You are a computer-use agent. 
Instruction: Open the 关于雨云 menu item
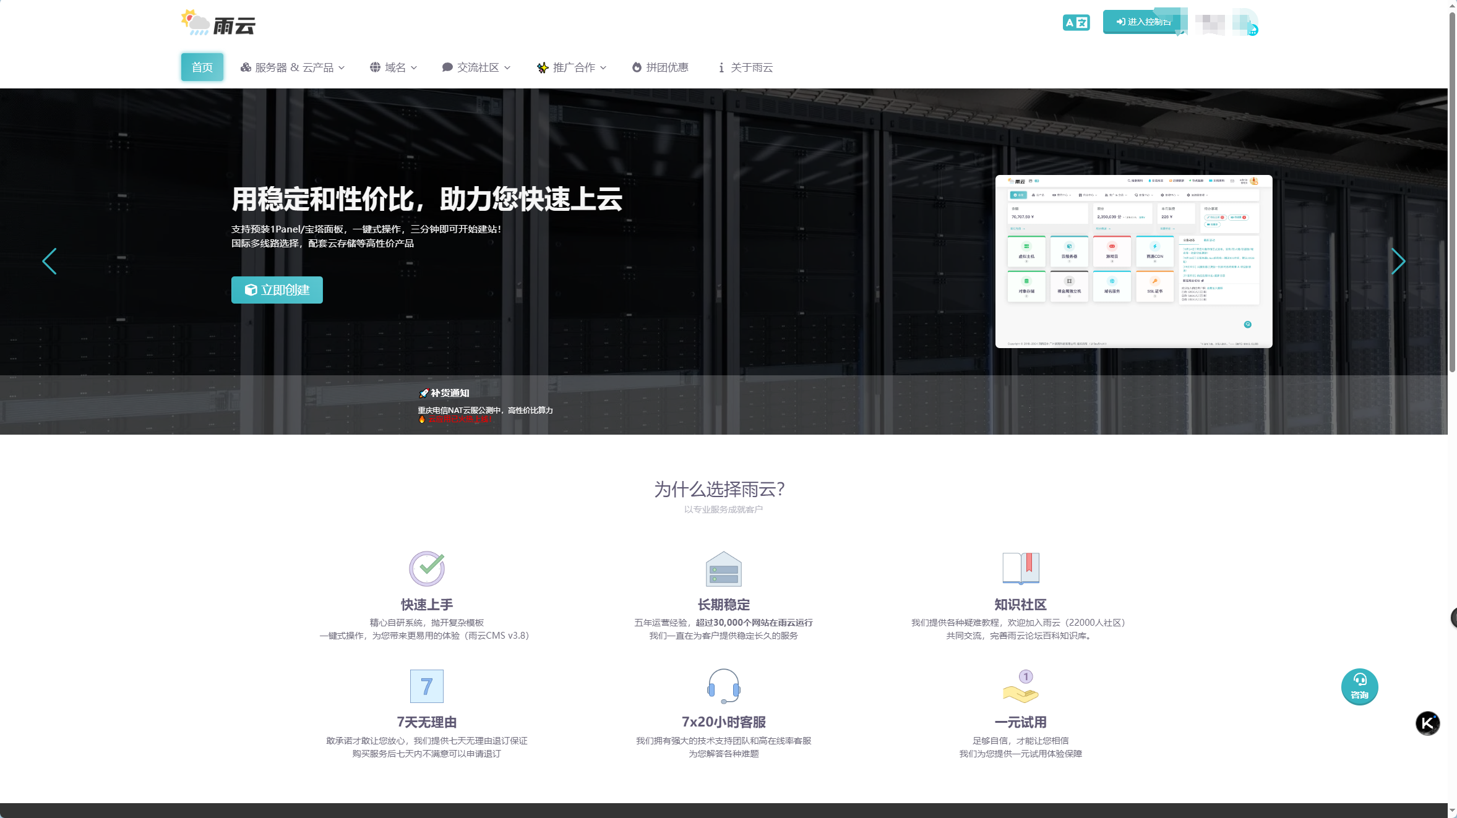[746, 67]
